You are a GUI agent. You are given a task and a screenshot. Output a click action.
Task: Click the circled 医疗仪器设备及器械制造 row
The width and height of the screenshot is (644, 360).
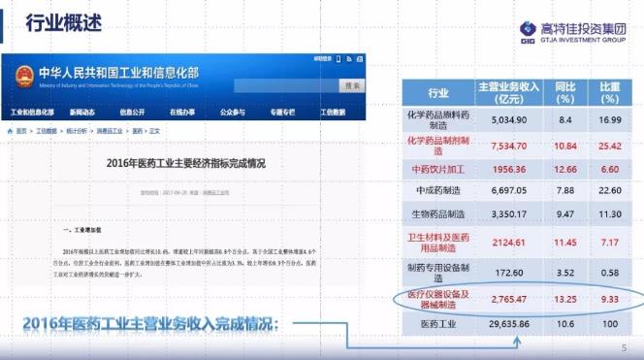coord(518,299)
